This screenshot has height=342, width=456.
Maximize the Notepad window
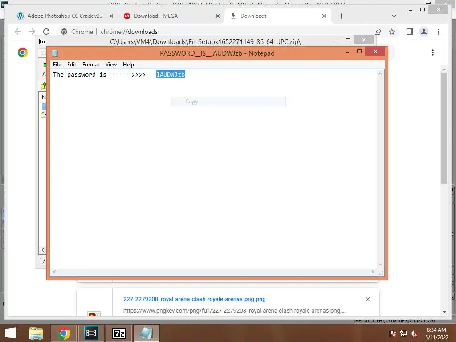tap(359, 52)
